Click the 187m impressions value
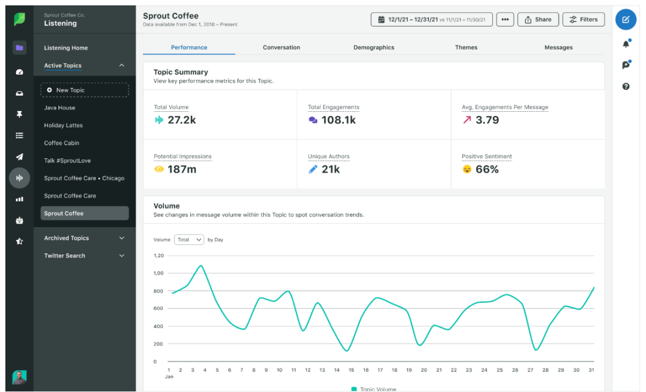The height and width of the screenshot is (392, 646). (182, 169)
